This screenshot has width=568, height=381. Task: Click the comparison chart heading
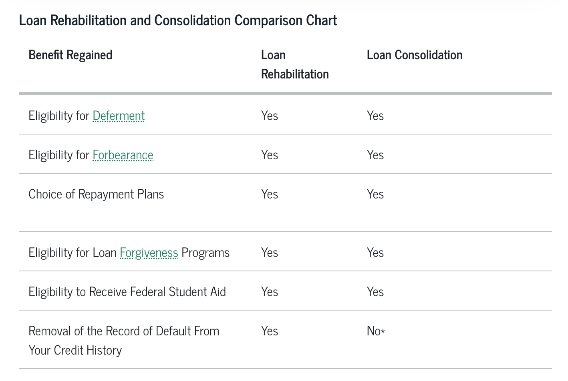click(178, 20)
